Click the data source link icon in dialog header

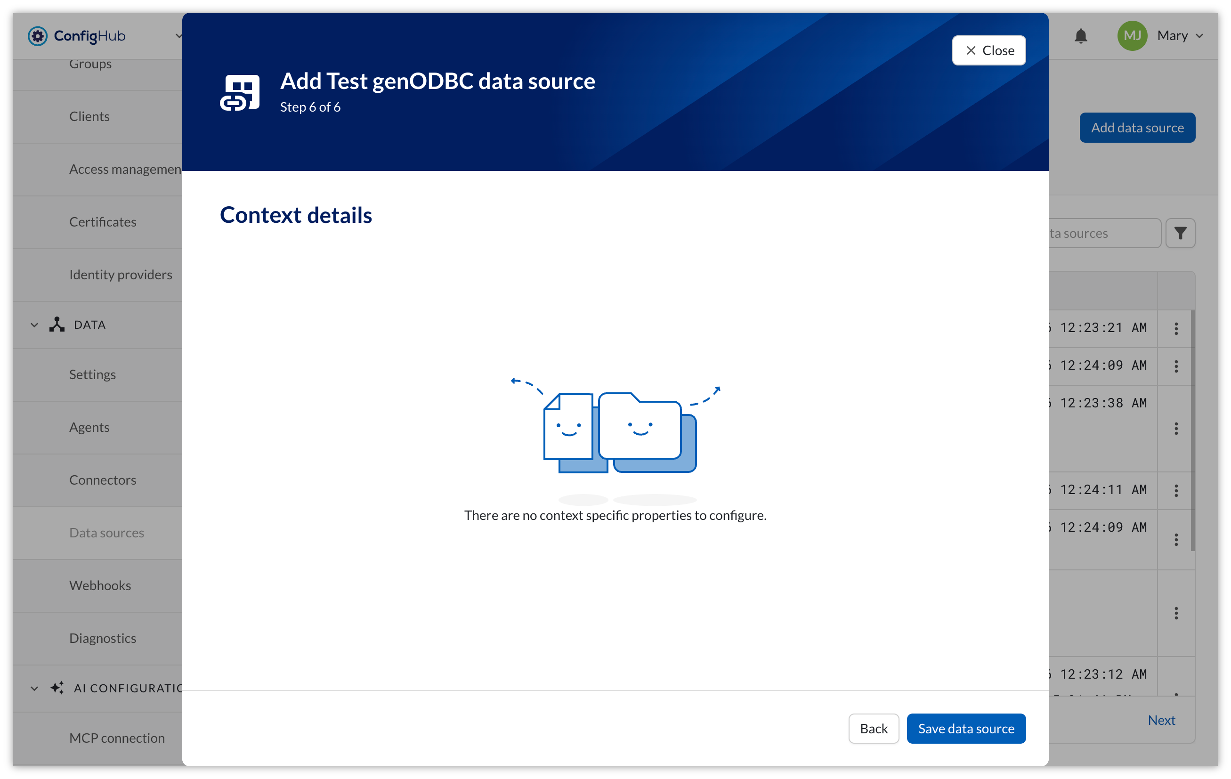(x=240, y=93)
